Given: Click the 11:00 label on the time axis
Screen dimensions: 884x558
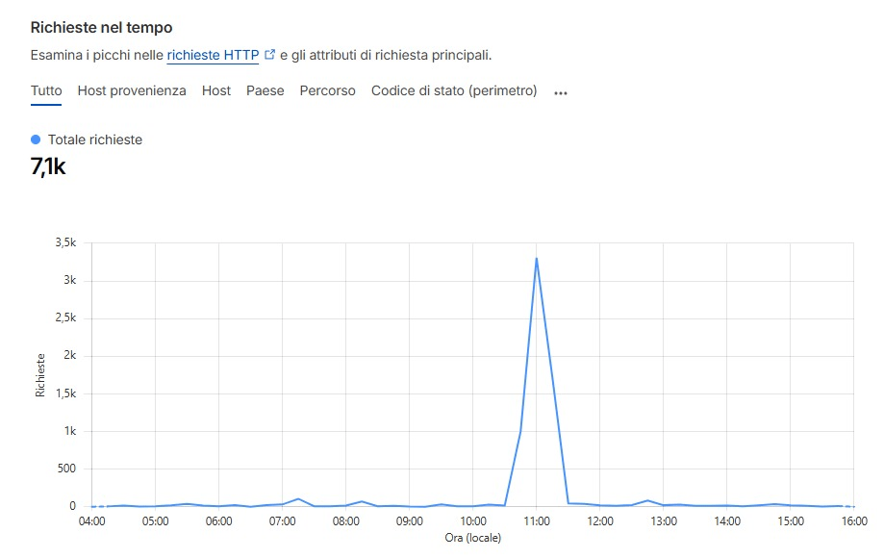Looking at the screenshot, I should tap(537, 521).
